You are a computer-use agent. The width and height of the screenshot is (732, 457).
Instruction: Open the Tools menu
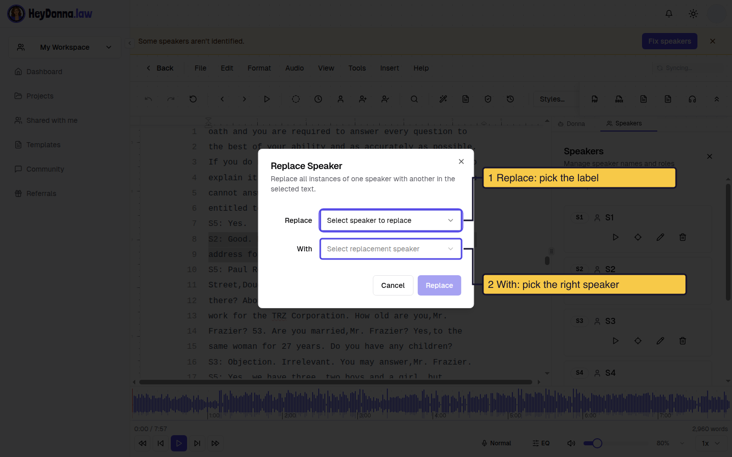point(357,68)
